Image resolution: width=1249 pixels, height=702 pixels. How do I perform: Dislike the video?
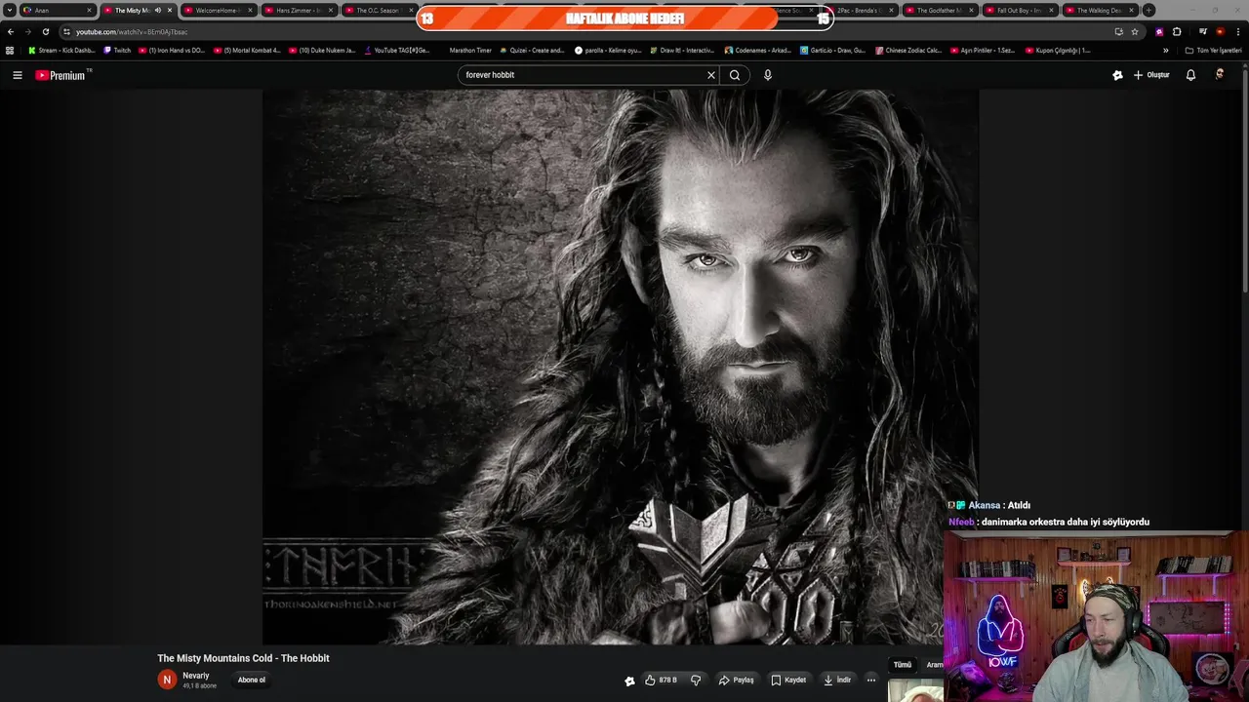[696, 680]
